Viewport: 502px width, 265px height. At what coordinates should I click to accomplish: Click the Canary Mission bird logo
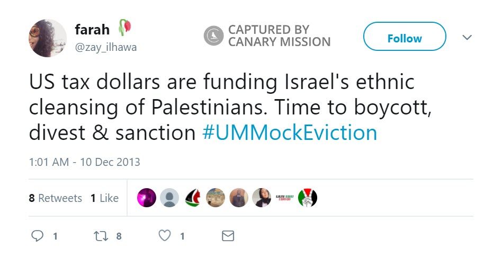pyautogui.click(x=213, y=36)
